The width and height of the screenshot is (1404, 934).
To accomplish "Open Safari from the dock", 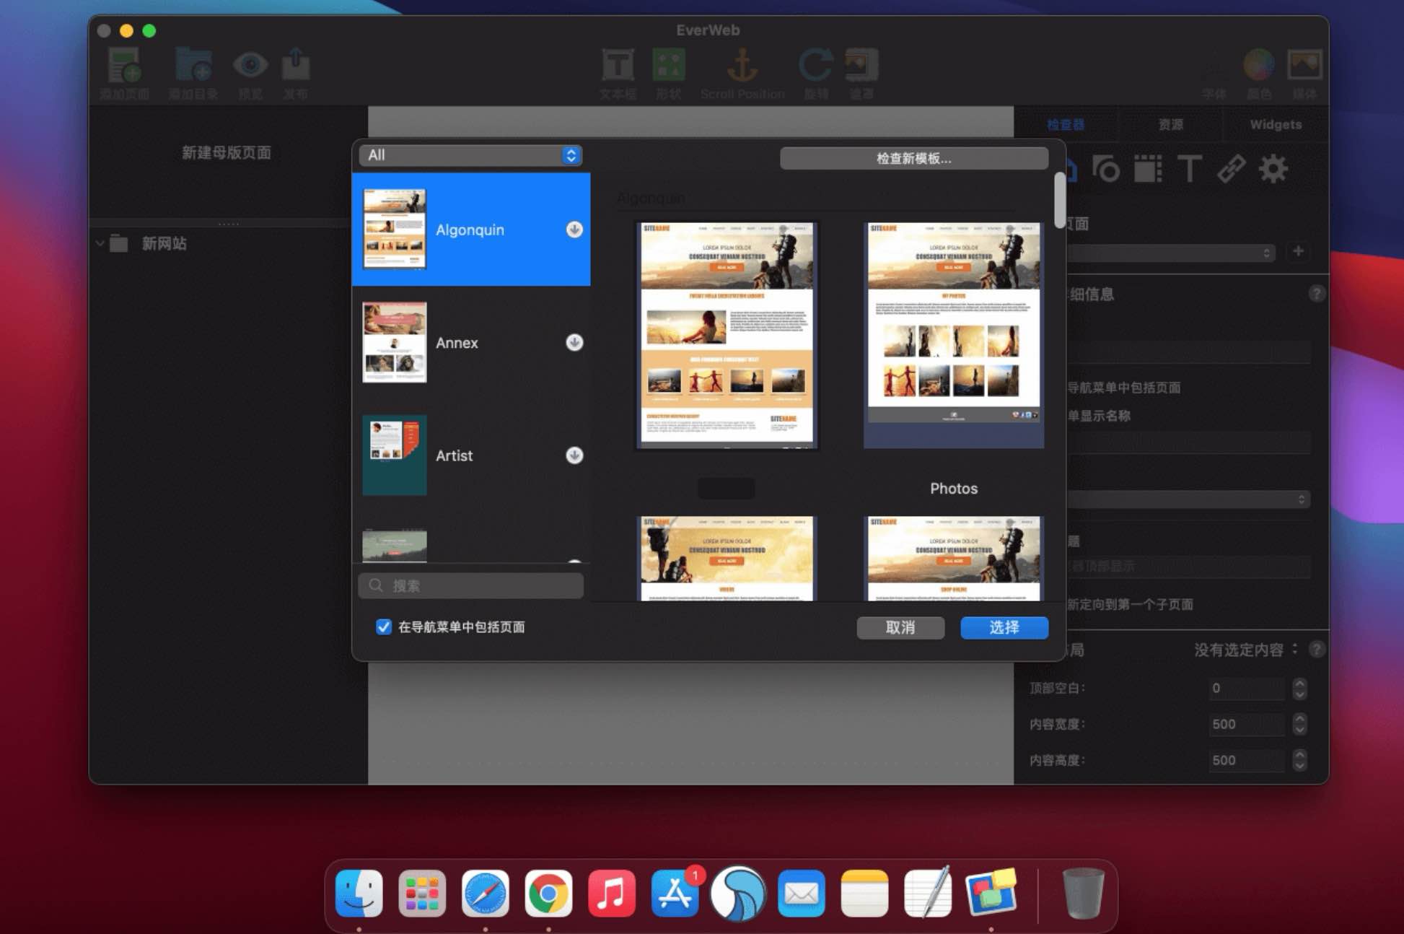I will click(x=485, y=894).
